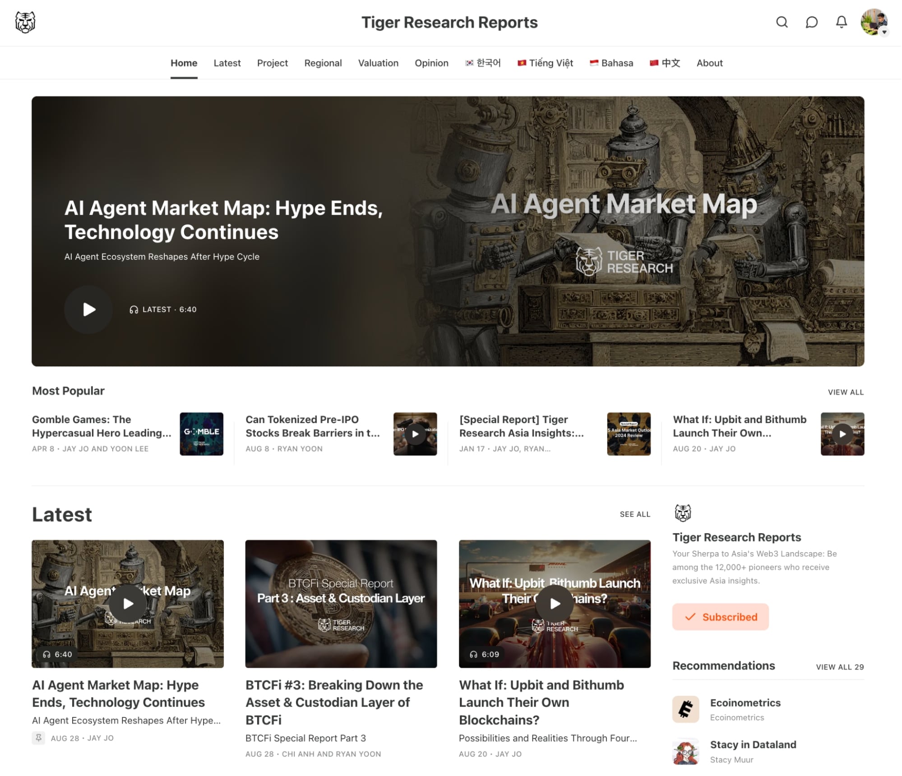Open BTCFi #3 Breaking Down article title
902x776 pixels.
334,702
